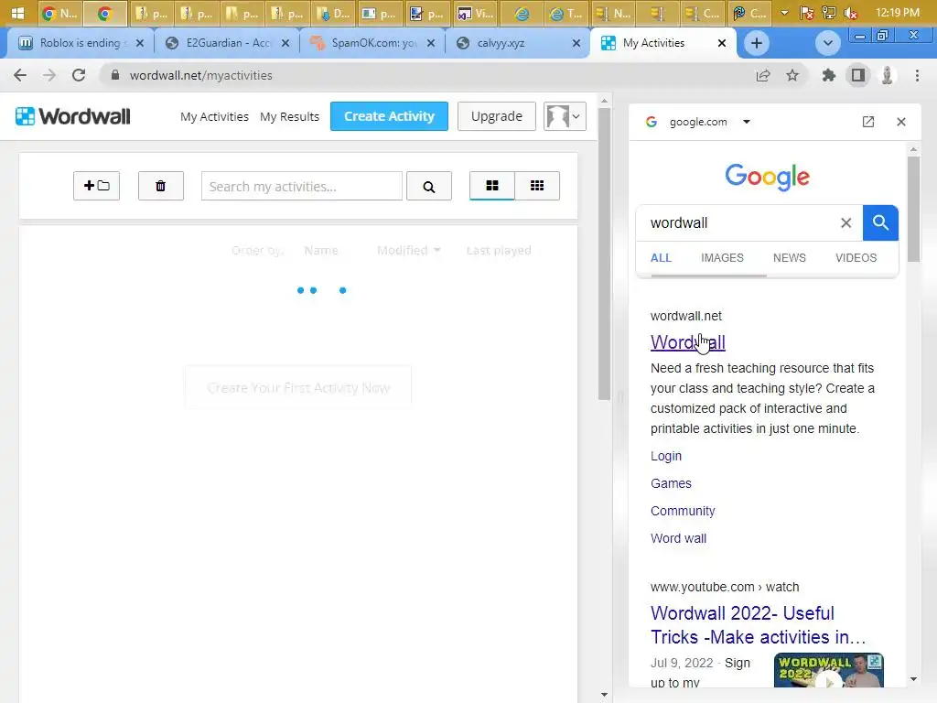Image resolution: width=937 pixels, height=703 pixels.
Task: Click the address bar URL
Action: (x=200, y=75)
